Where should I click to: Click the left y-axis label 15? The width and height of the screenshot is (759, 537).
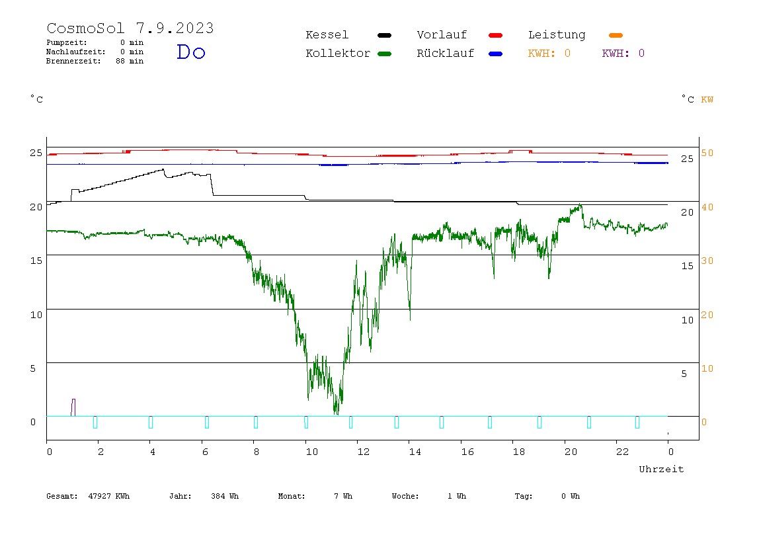click(36, 261)
